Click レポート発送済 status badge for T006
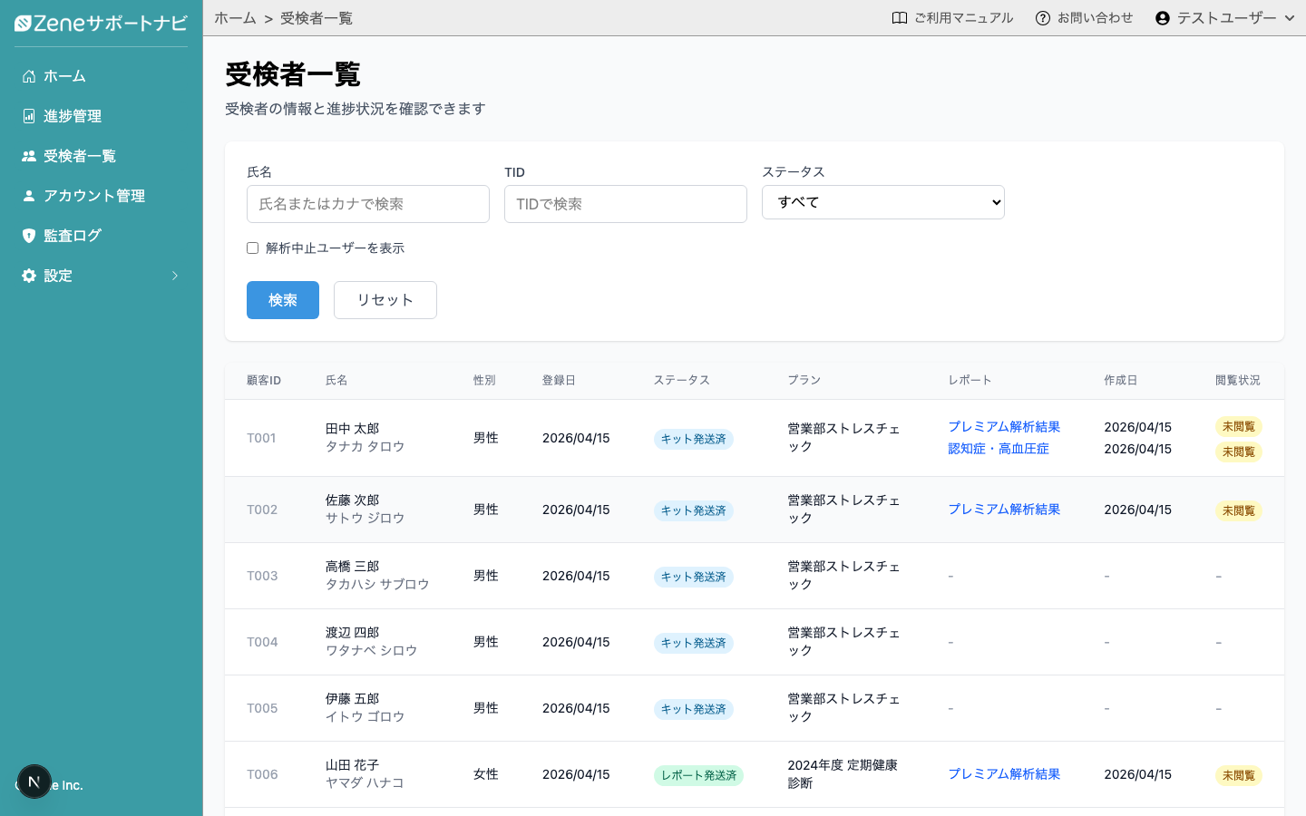The width and height of the screenshot is (1306, 816). (698, 775)
